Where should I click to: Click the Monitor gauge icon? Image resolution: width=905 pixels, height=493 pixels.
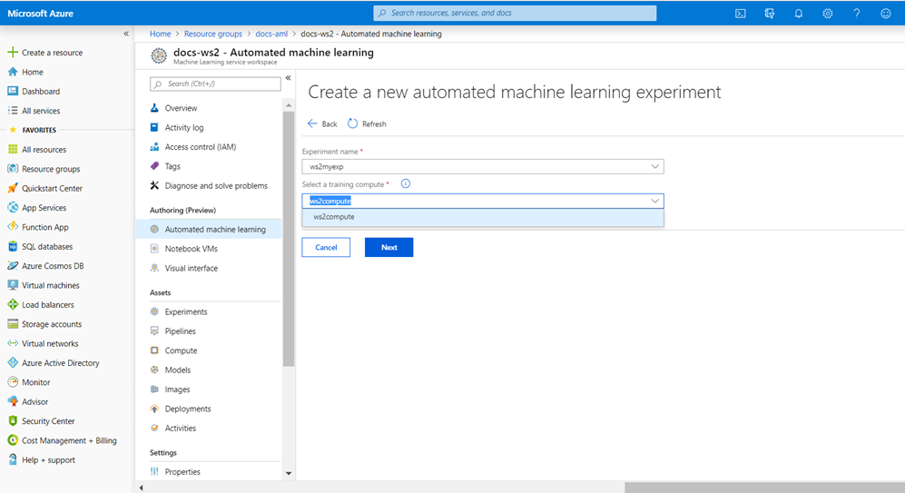13,382
